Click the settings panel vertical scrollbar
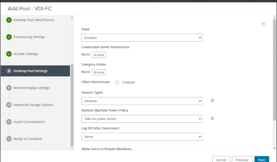The image size is (277, 162). [274, 70]
